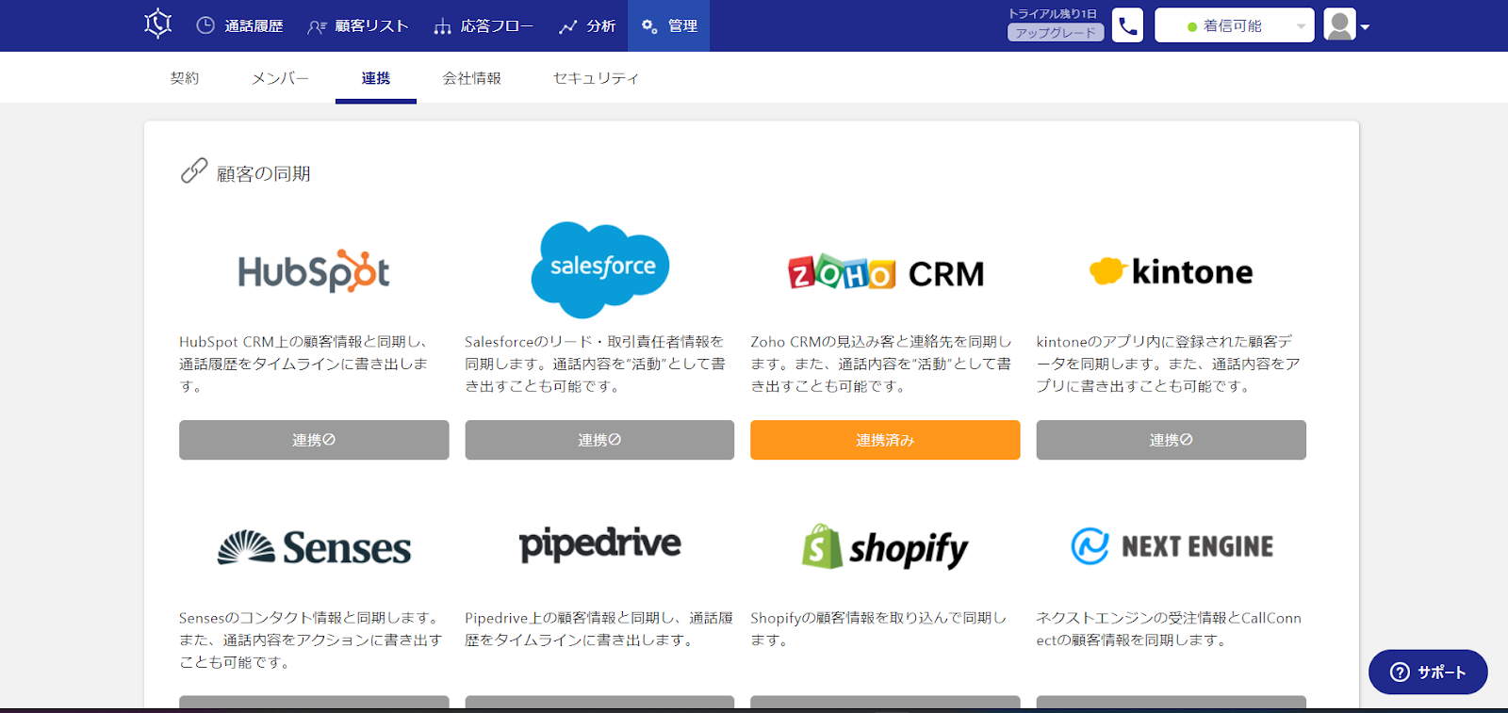Click the flow tree icon beside 応答フロー

[443, 26]
